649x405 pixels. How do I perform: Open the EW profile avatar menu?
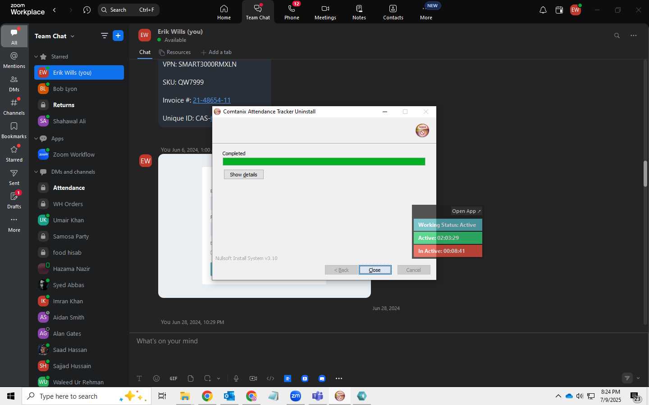point(576,10)
